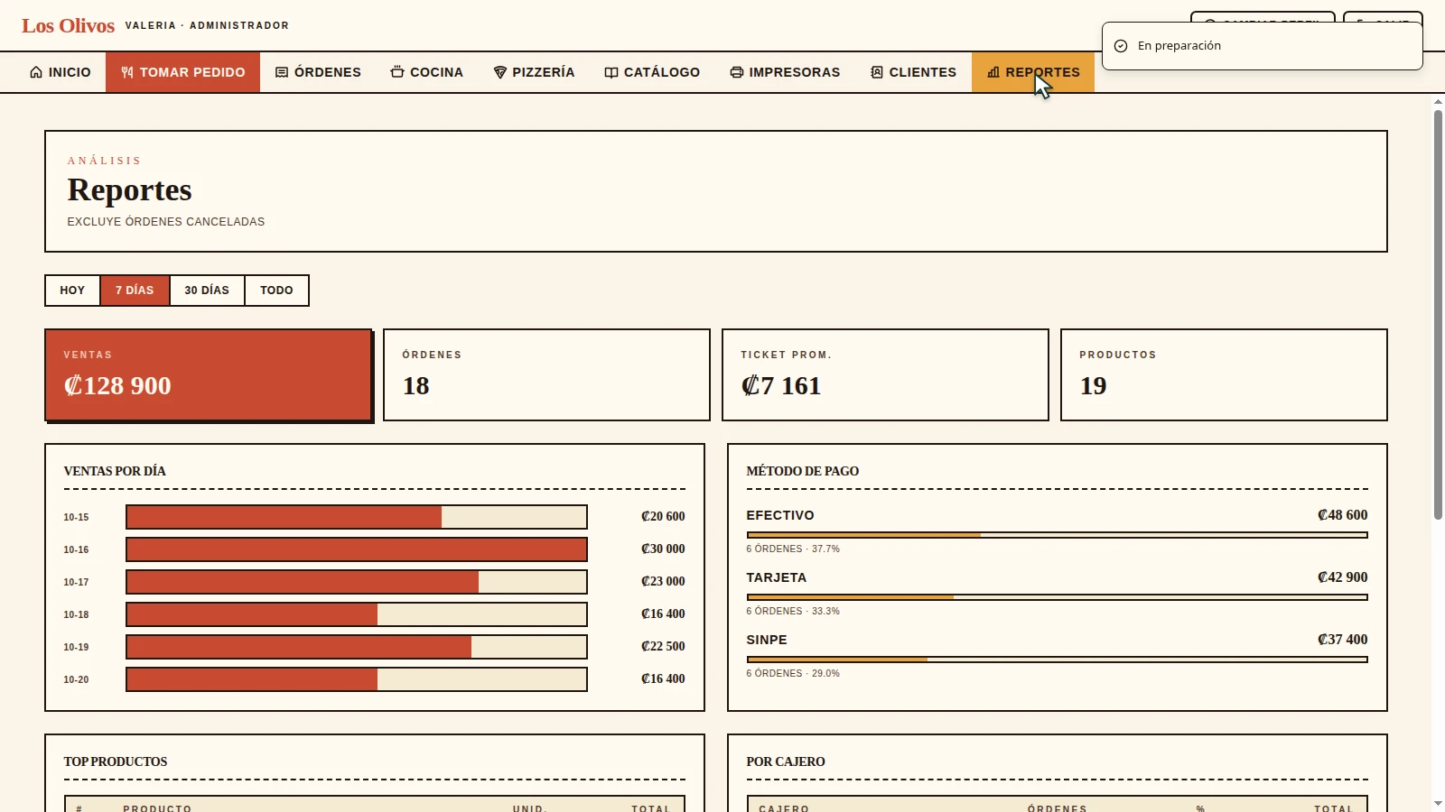Click the check icon in the notification
This screenshot has width=1445, height=812.
coord(1121,46)
